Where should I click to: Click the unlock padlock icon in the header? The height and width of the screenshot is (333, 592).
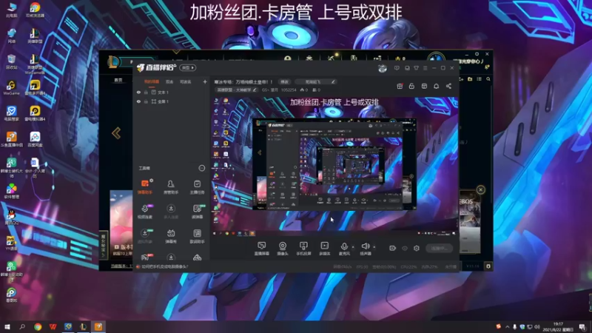pyautogui.click(x=411, y=86)
